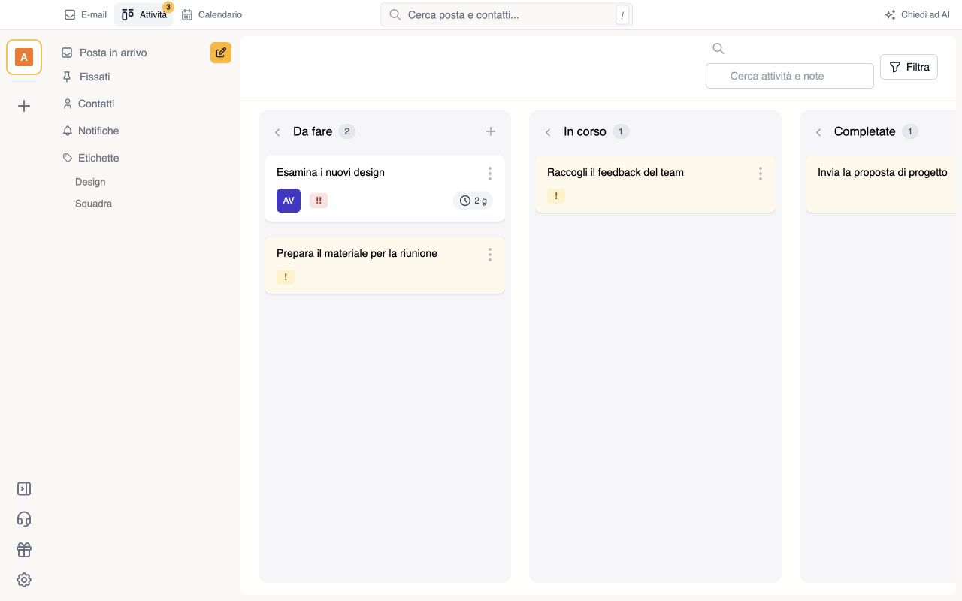Click the Cerca posta e contatti search field
Image resolution: width=962 pixels, height=601 pixels.
[507, 14]
